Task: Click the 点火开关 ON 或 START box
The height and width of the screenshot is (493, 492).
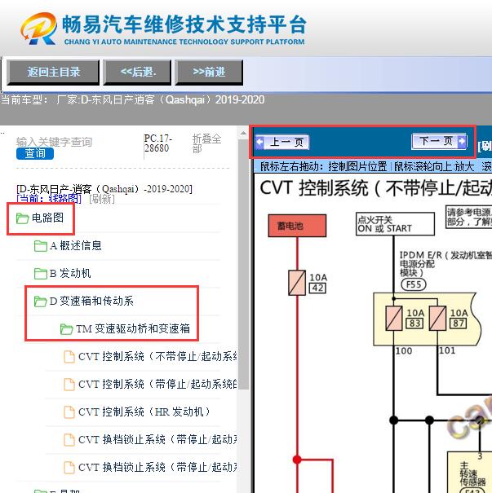Action: coord(395,224)
